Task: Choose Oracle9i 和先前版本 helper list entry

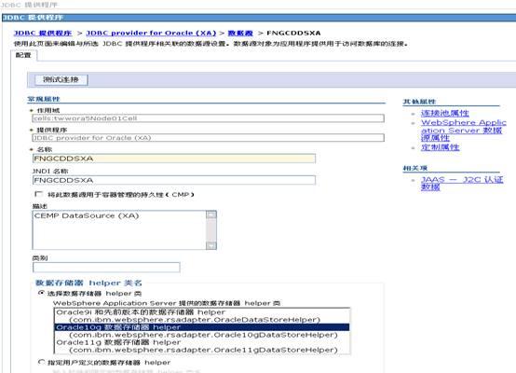Action: click(x=202, y=316)
